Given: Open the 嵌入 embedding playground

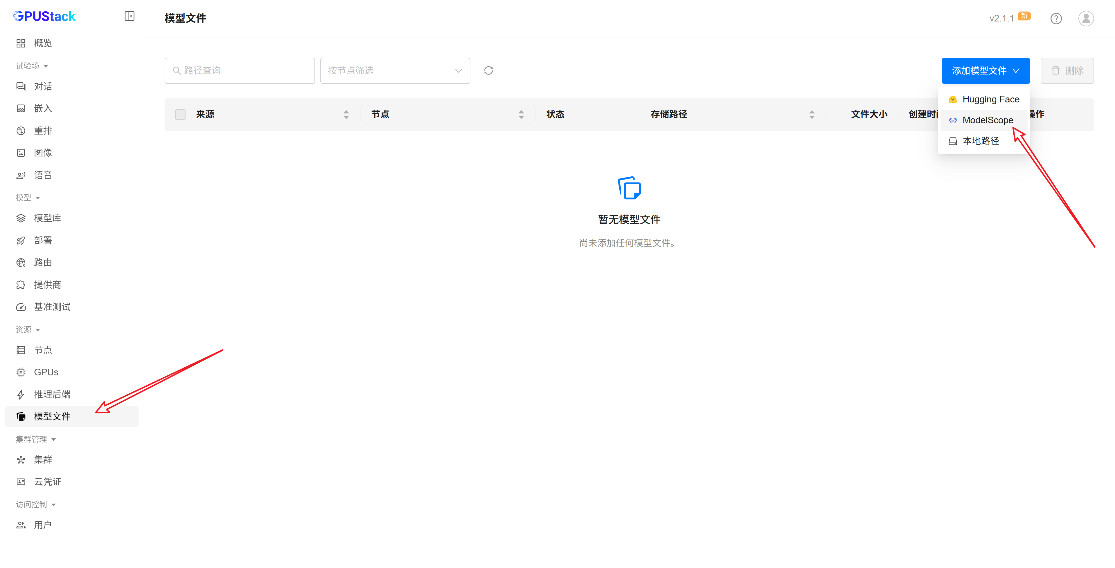Looking at the screenshot, I should click(72, 108).
